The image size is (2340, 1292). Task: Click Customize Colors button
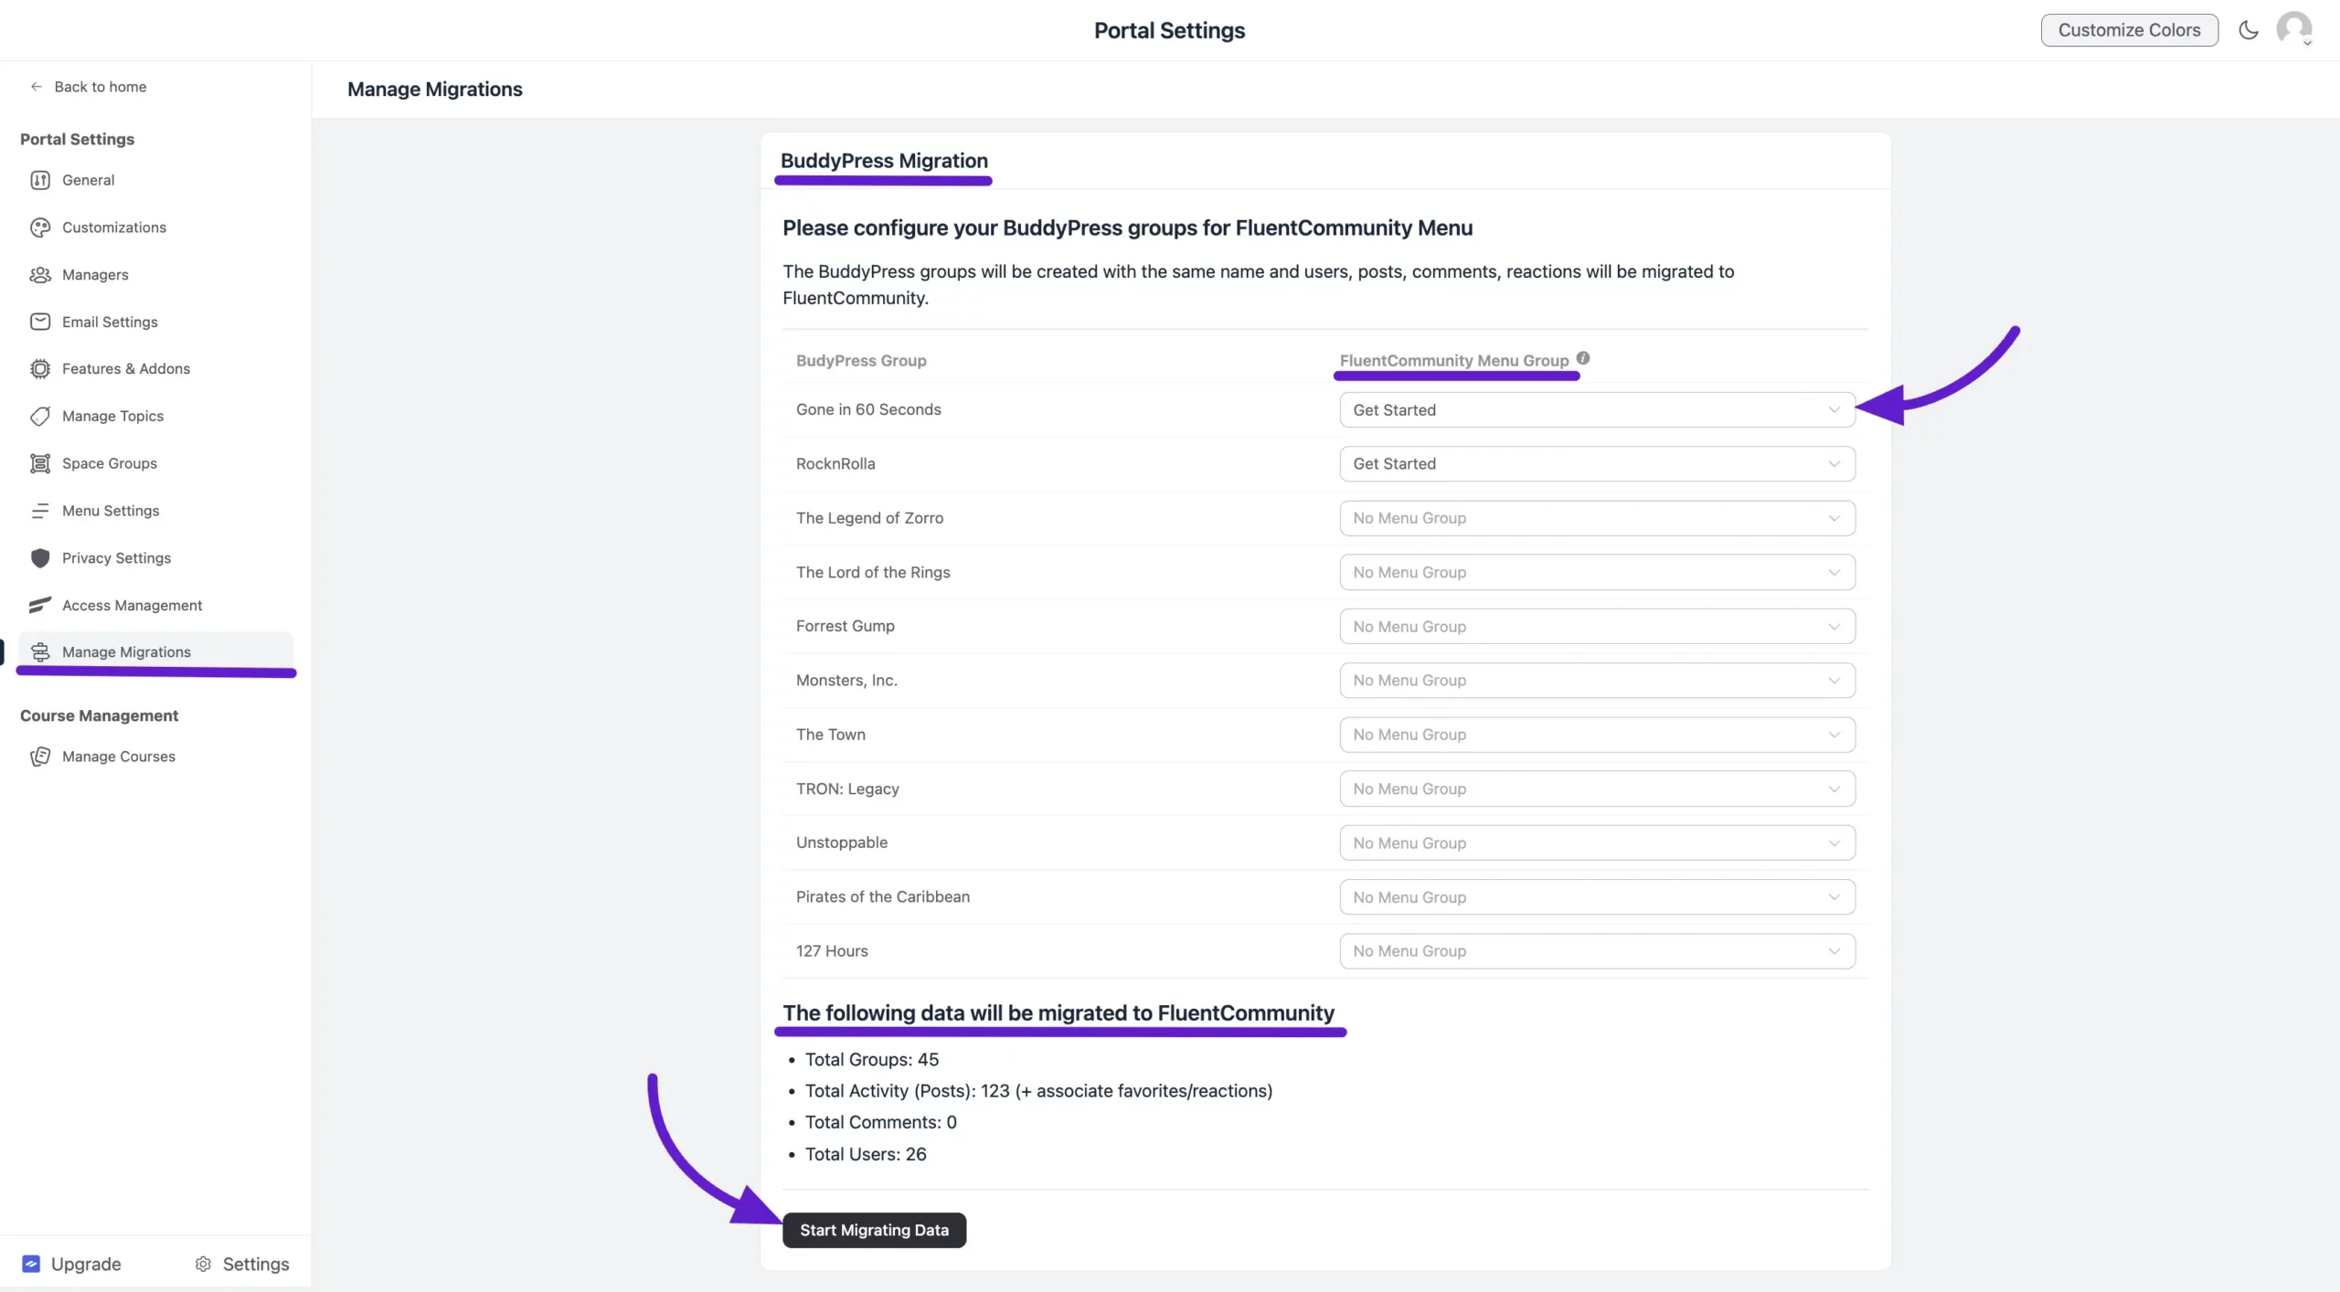coord(2129,30)
